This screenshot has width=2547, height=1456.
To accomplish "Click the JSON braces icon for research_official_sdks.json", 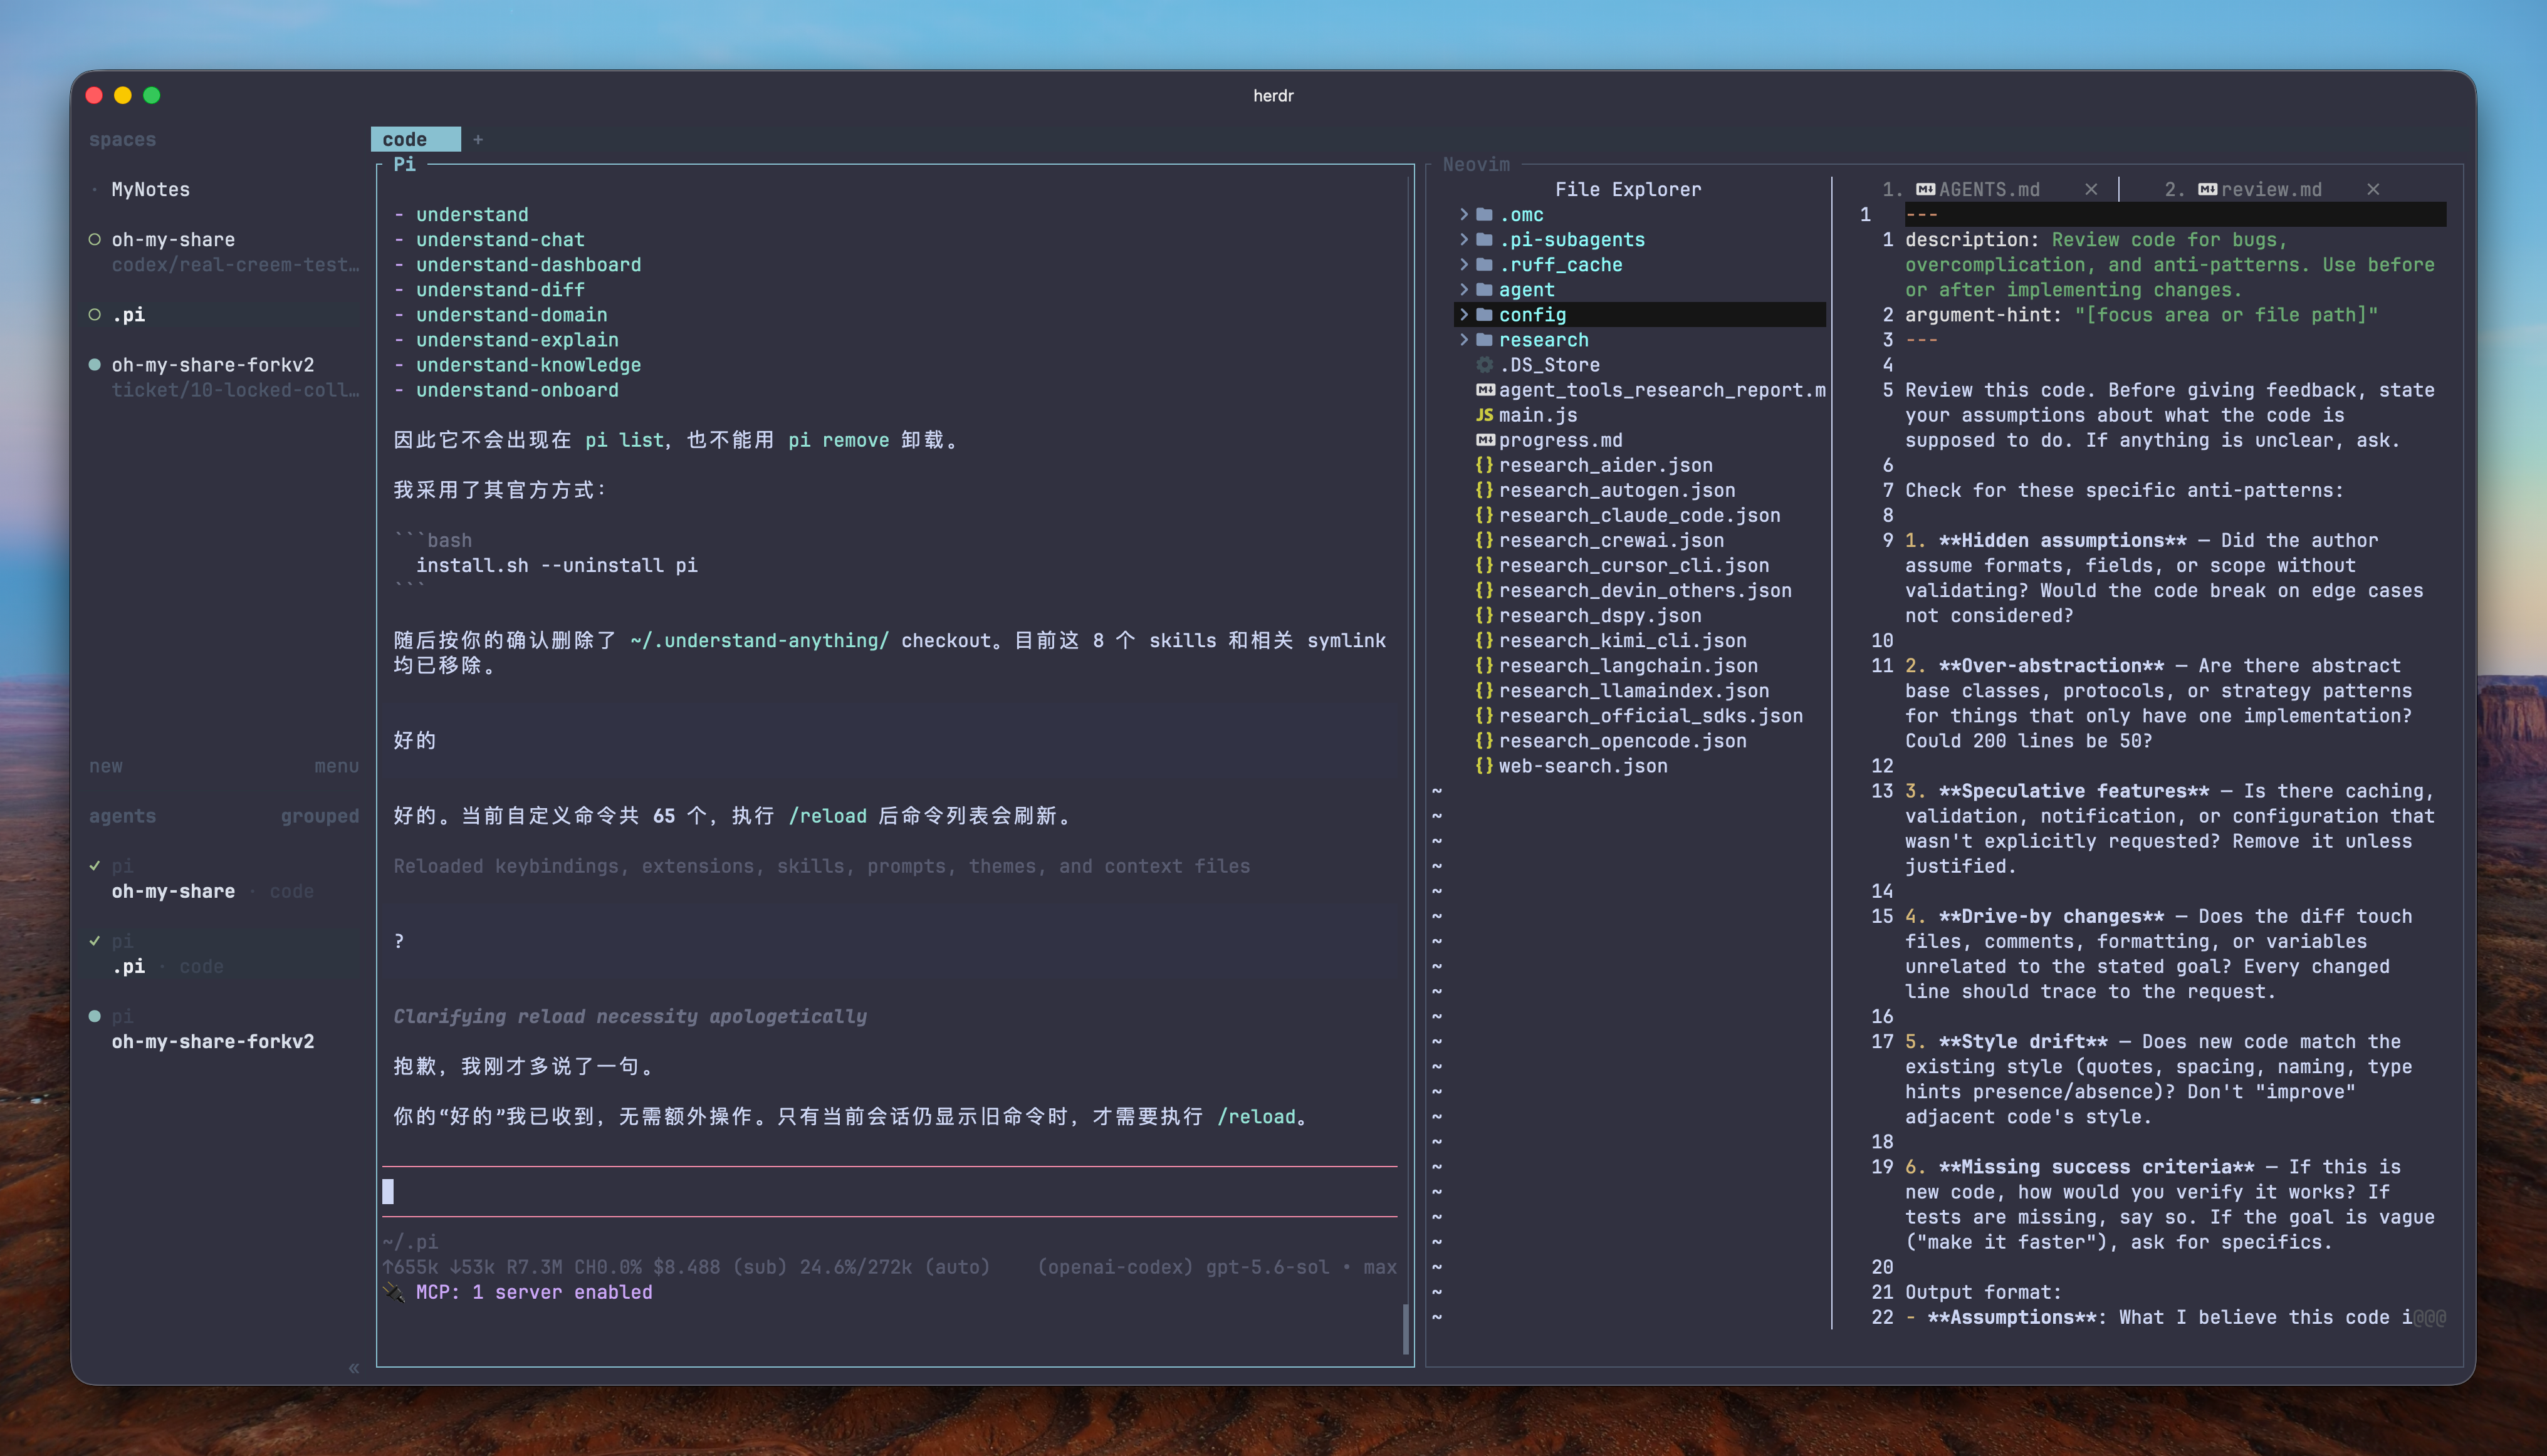I will [x=1485, y=715].
